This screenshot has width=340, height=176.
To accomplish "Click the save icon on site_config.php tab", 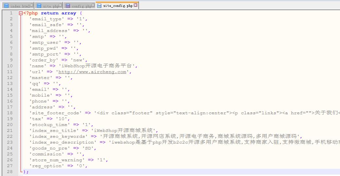I will (x=99, y=6).
